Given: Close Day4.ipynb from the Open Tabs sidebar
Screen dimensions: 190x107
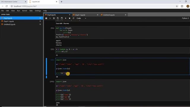Looking at the screenshot, I should 40,18.
